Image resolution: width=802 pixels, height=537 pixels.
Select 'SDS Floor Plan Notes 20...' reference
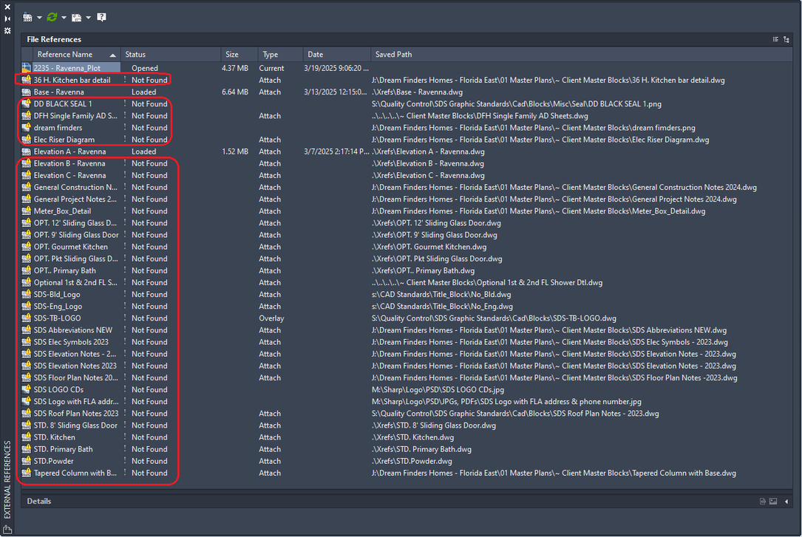tap(75, 377)
